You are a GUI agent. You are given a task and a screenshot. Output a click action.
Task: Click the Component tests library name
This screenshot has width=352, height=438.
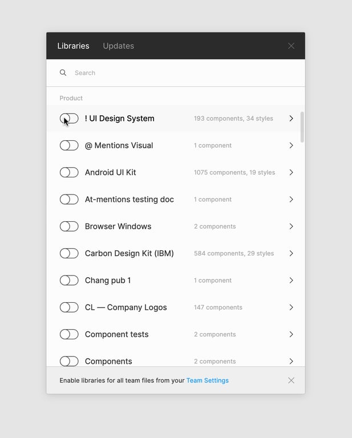click(116, 334)
